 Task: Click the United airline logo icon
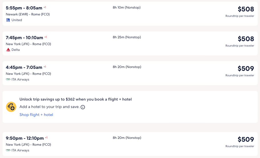tap(8, 20)
